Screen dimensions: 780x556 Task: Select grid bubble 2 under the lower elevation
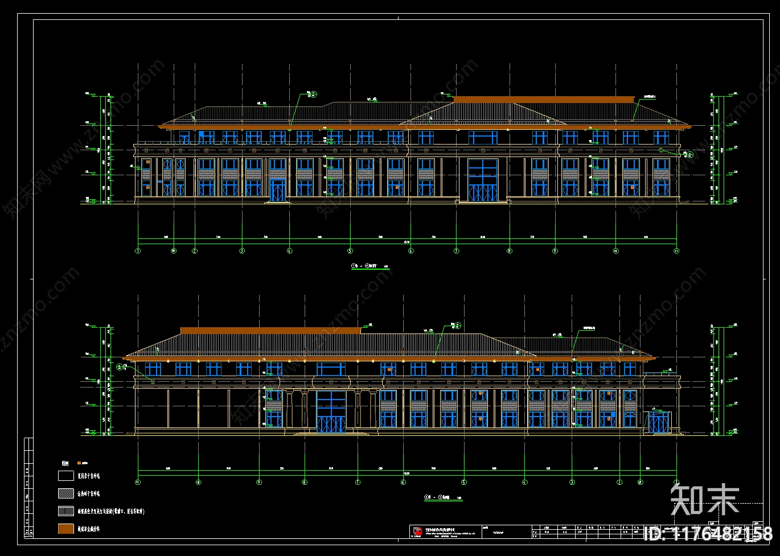click(x=619, y=482)
